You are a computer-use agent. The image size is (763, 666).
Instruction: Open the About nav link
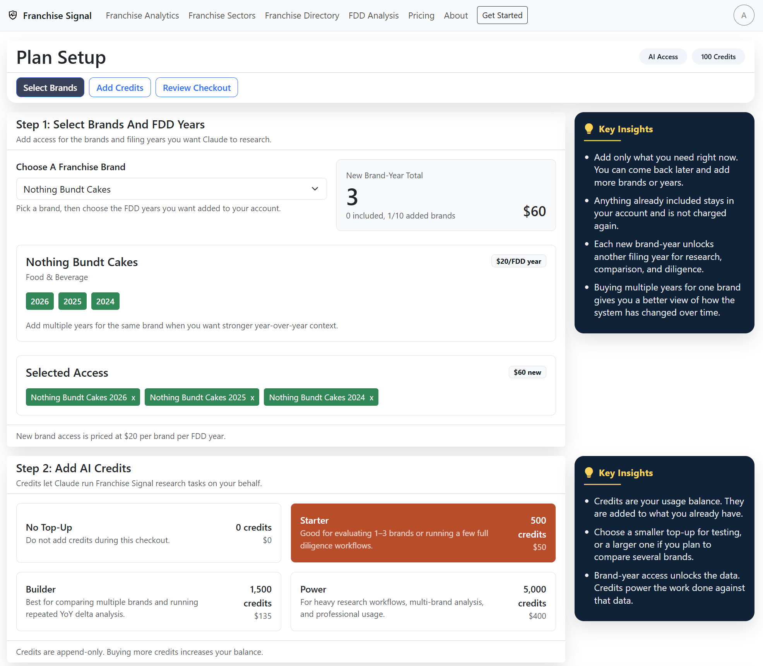click(456, 15)
